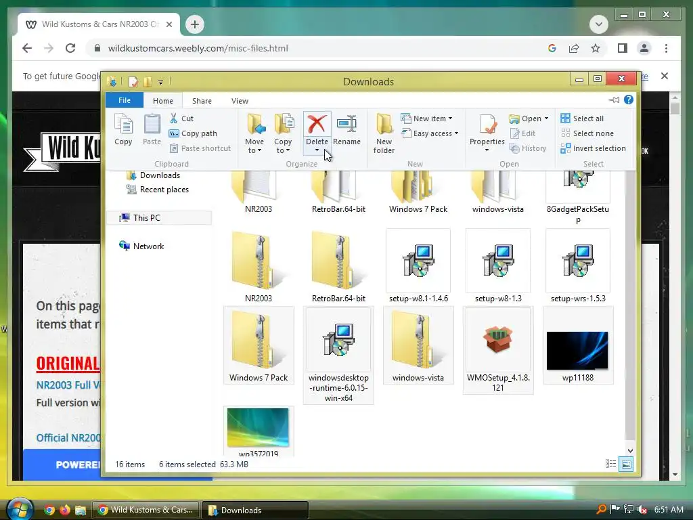Open a new Chrome tab

pos(194,24)
